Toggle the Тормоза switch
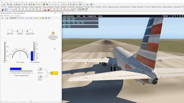The width and height of the screenshot is (184, 103). (x=40, y=69)
